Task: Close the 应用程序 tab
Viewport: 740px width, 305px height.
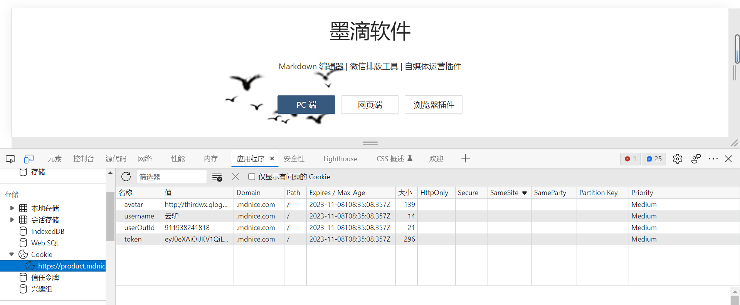Action: click(272, 158)
